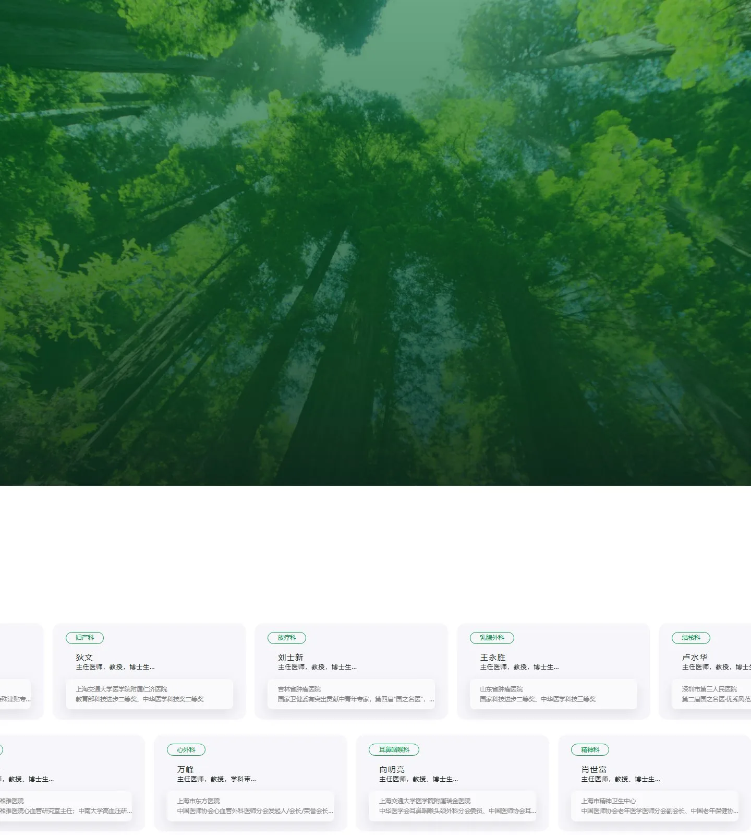This screenshot has height=835, width=751.
Task: Select the 放疗科 department tag
Action: coord(287,638)
